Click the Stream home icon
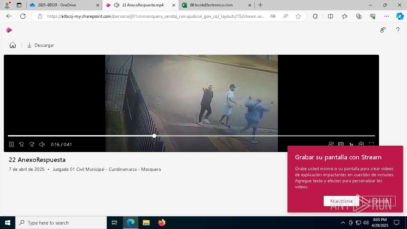 click(13, 45)
